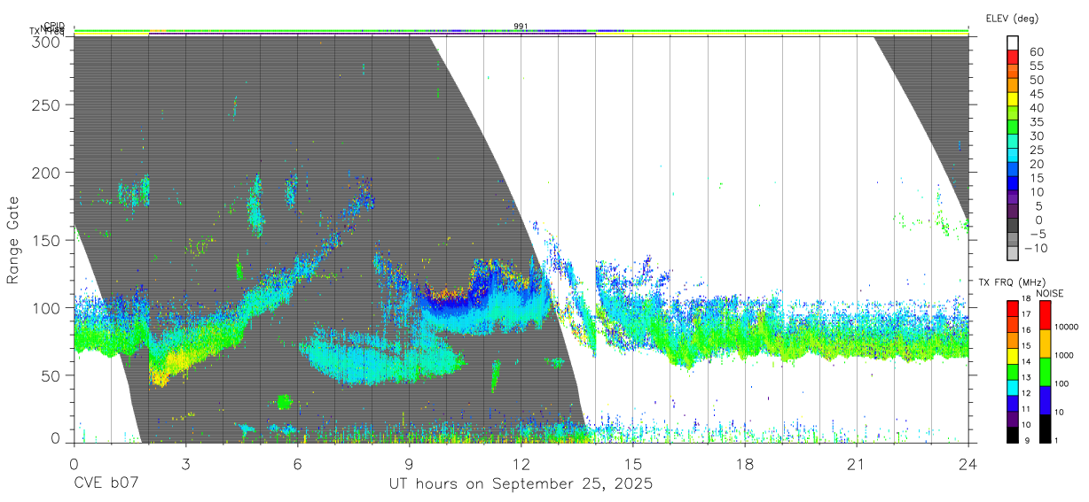
Task: Click the "9" hour tick label on time axis
Action: (409, 465)
